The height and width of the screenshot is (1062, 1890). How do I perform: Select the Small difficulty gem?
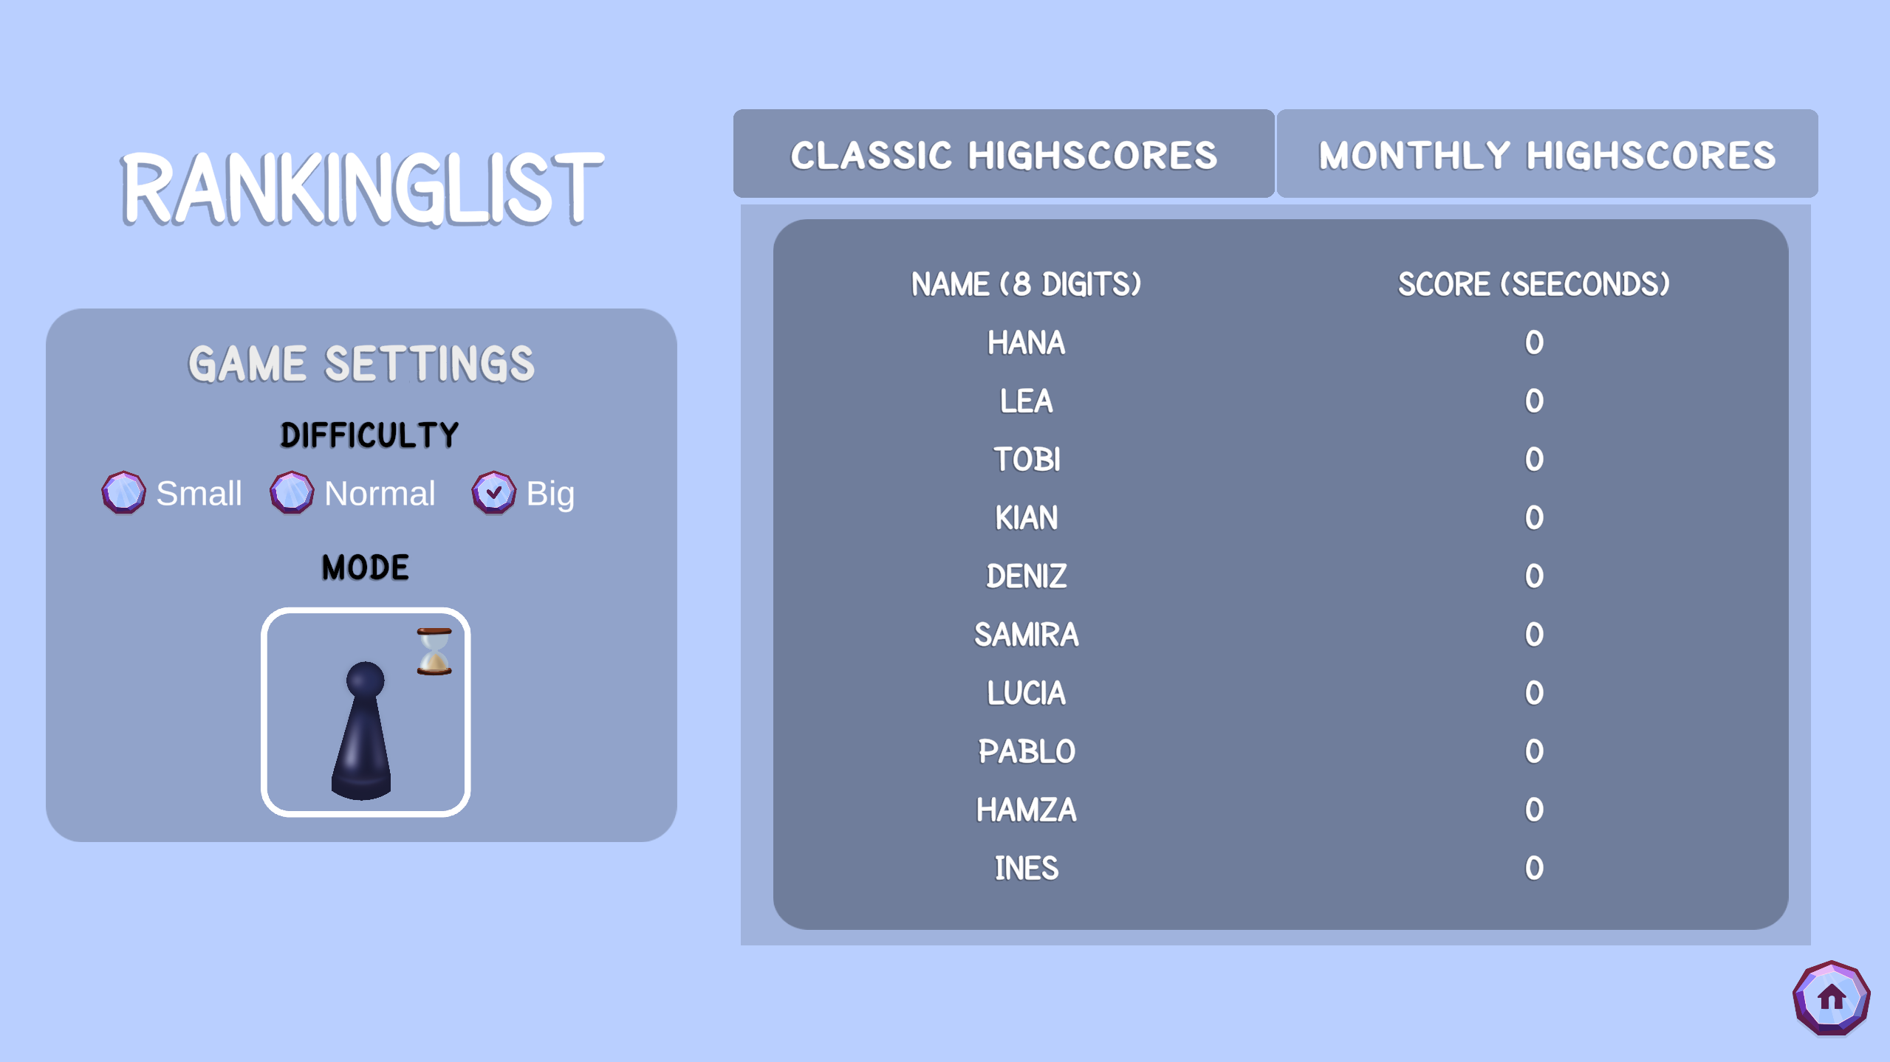tap(123, 492)
